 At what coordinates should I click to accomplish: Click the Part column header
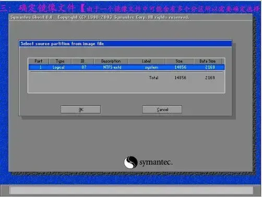(39, 61)
